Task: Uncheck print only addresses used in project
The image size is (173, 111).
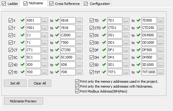Action: [x=77, y=81]
